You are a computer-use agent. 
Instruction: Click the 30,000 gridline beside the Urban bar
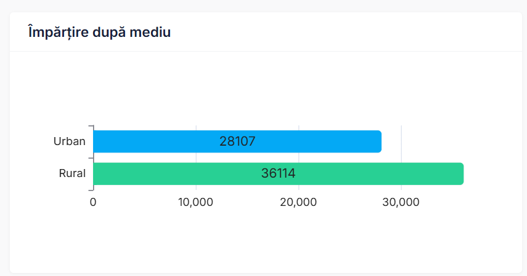pyautogui.click(x=401, y=142)
